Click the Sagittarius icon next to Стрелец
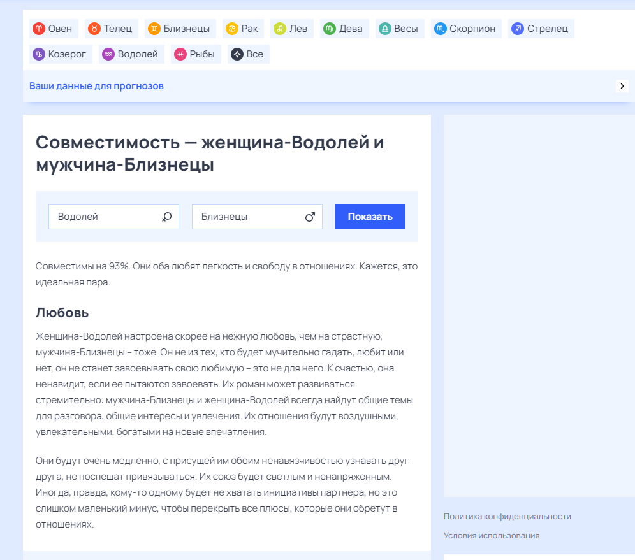Viewport: 635px width, 560px height. pos(518,29)
